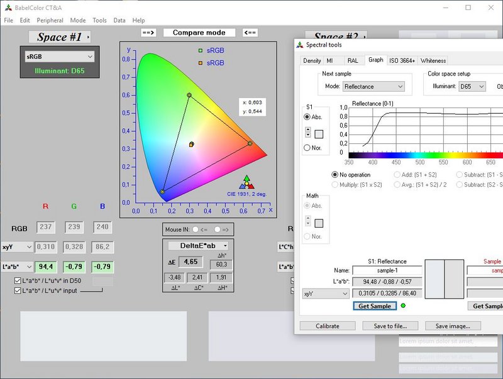The image size is (503, 379).
Task: Select the S1 Abs. radio button
Action: click(x=307, y=117)
